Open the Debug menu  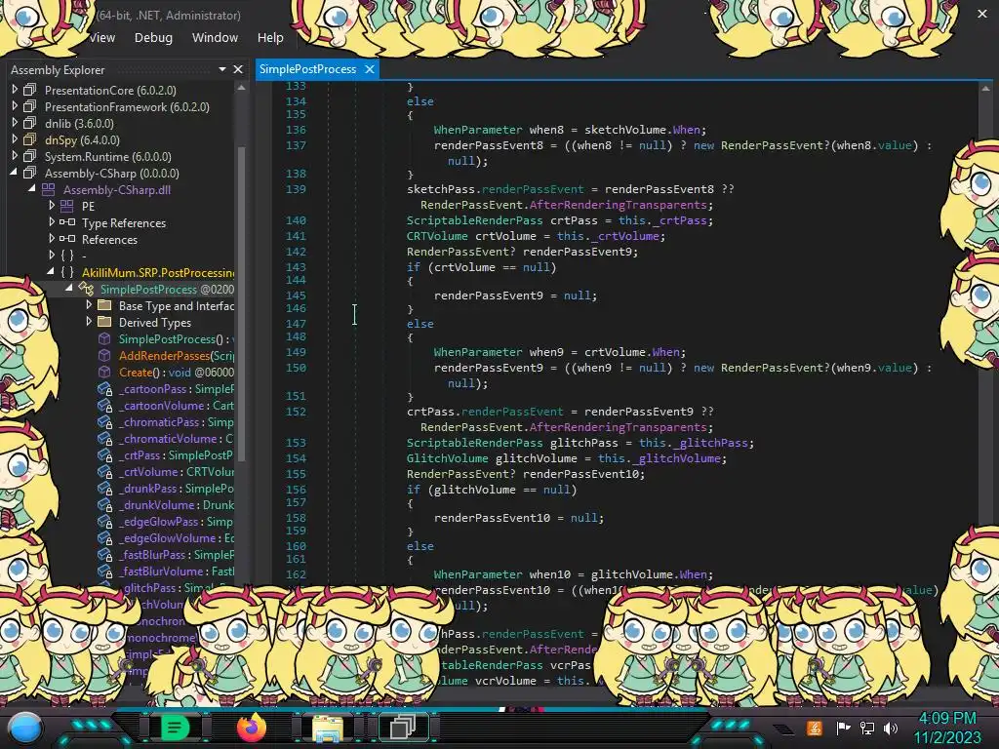click(x=153, y=38)
